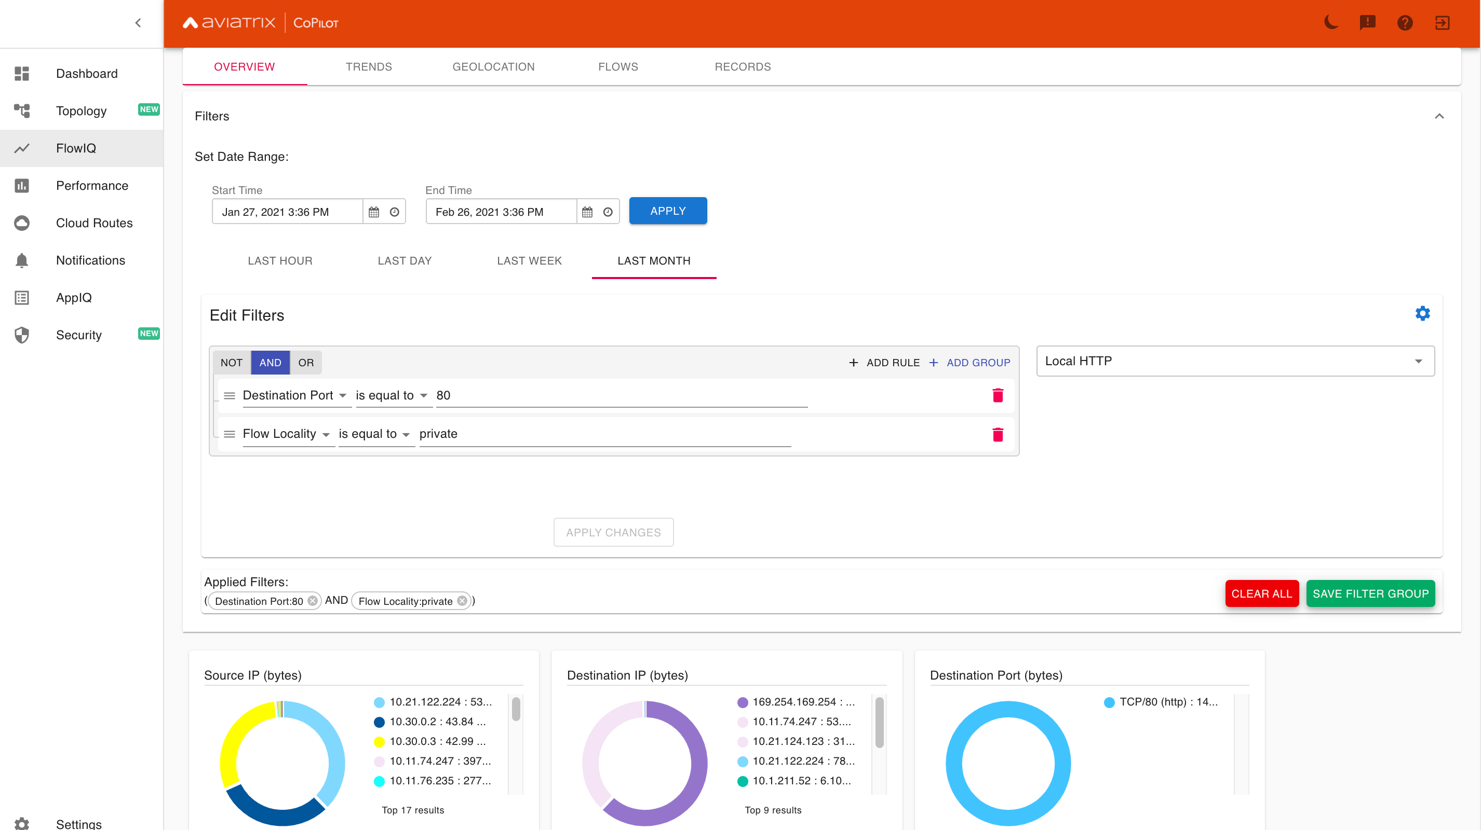Grab the Flow Locality rule drag handle

coord(230,434)
